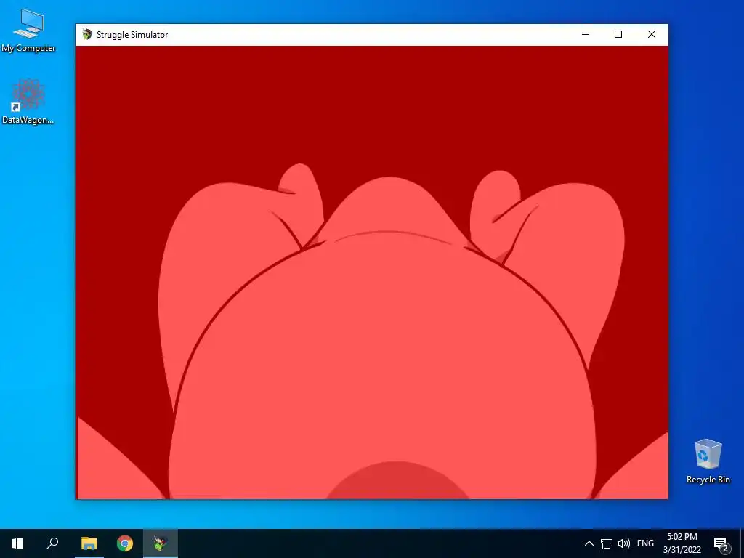Click the Struggle Simulator title text
The height and width of the screenshot is (558, 744).
pos(132,35)
